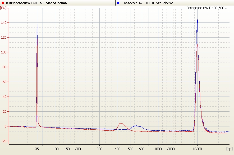This screenshot has width=234, height=155.
Task: Click the 10380 label on the x-axis
Action: coord(197,149)
